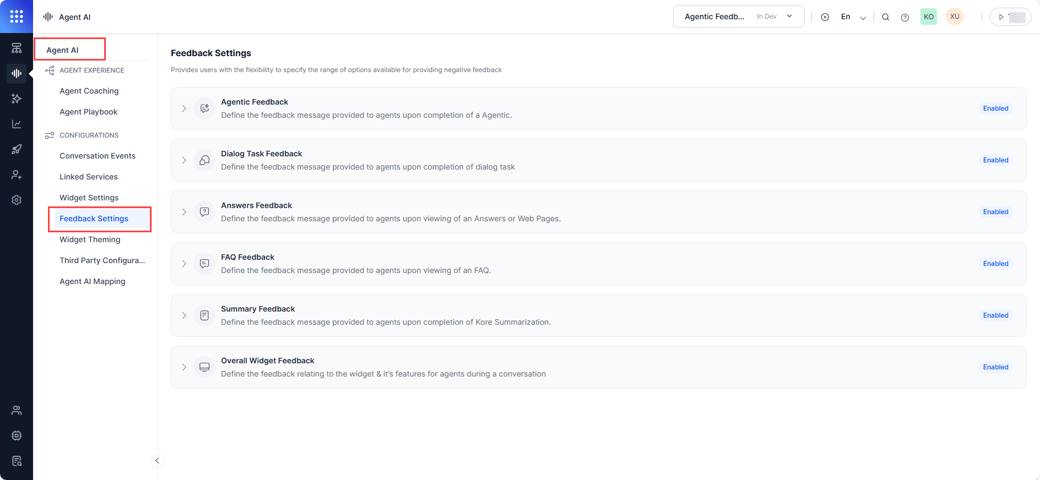This screenshot has width=1040, height=480.
Task: Click the Enabled status on Overall Widget Feedback
Action: pyautogui.click(x=995, y=367)
